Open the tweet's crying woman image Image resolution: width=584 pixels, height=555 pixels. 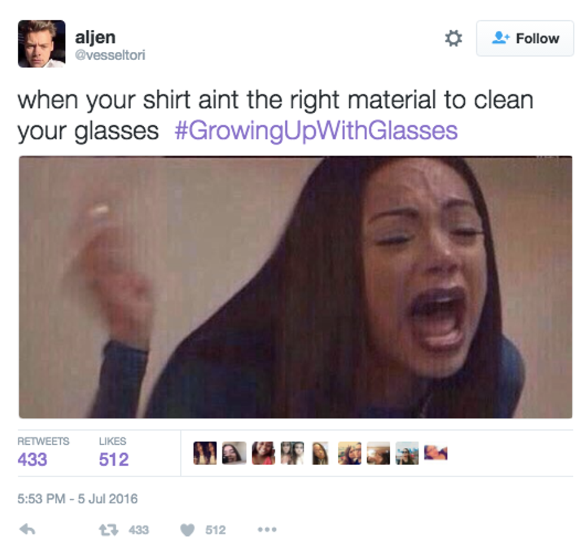pos(296,287)
